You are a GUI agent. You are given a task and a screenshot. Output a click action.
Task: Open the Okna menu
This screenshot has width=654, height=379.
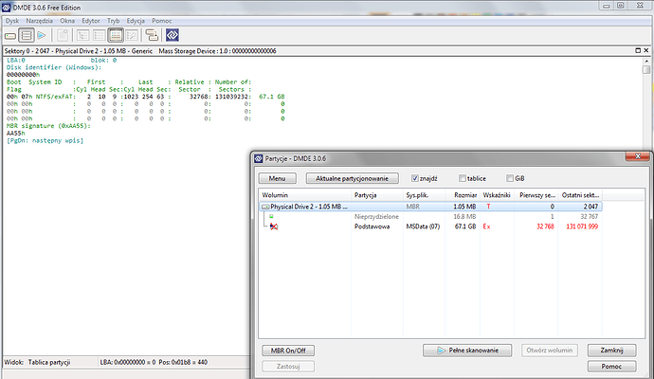coord(67,21)
